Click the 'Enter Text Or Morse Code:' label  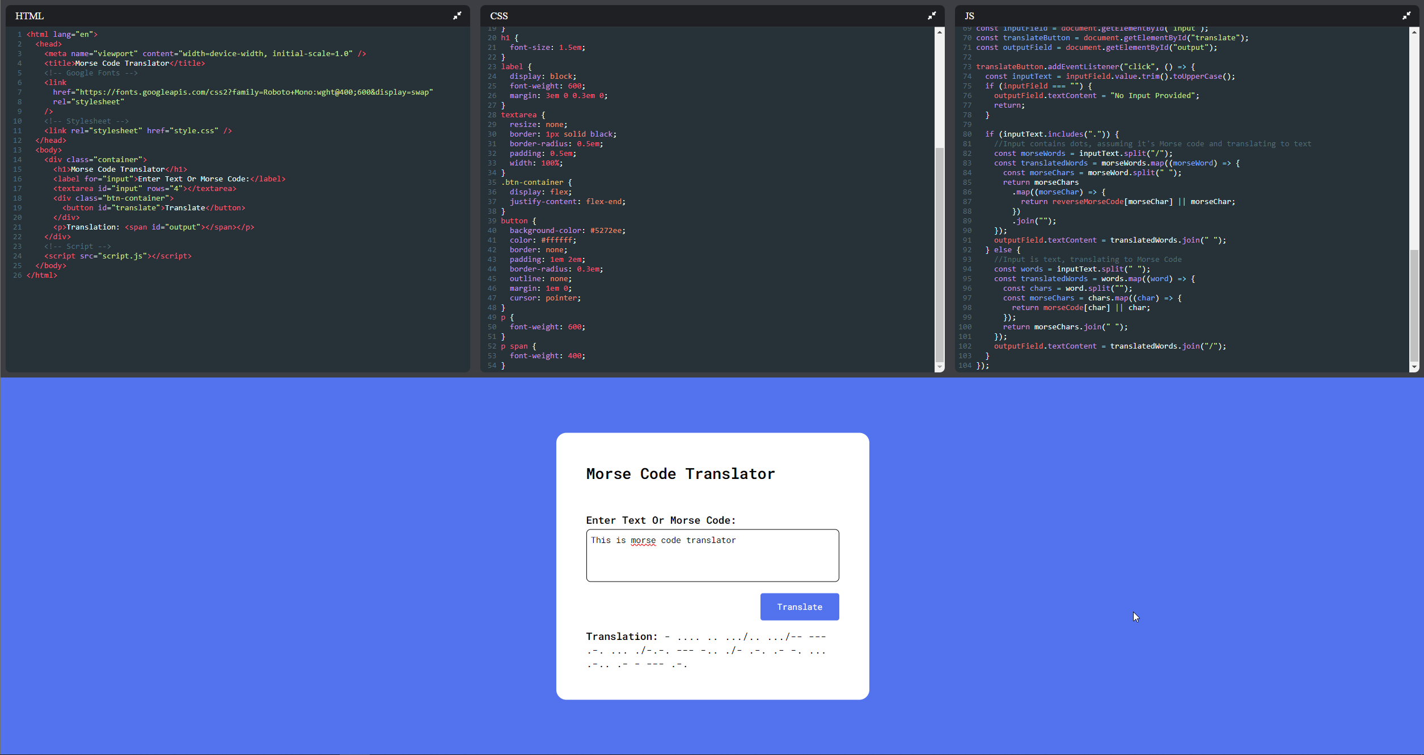[x=661, y=520]
